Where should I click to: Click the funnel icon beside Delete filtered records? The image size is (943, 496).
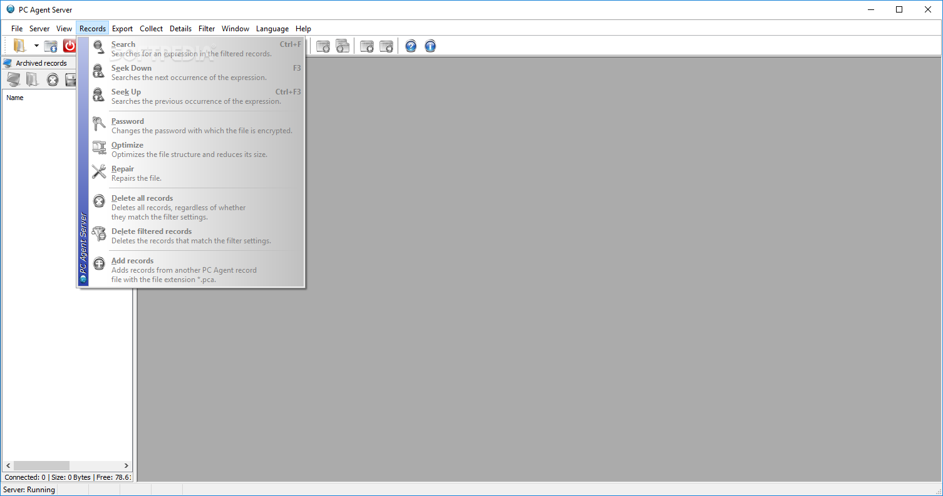tap(99, 235)
